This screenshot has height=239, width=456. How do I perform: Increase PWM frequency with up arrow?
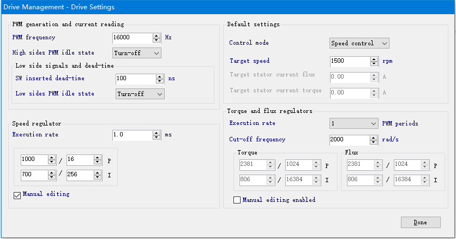(x=157, y=36)
